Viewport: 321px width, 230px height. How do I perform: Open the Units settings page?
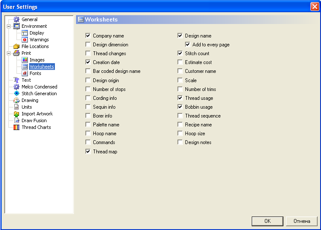[27, 107]
